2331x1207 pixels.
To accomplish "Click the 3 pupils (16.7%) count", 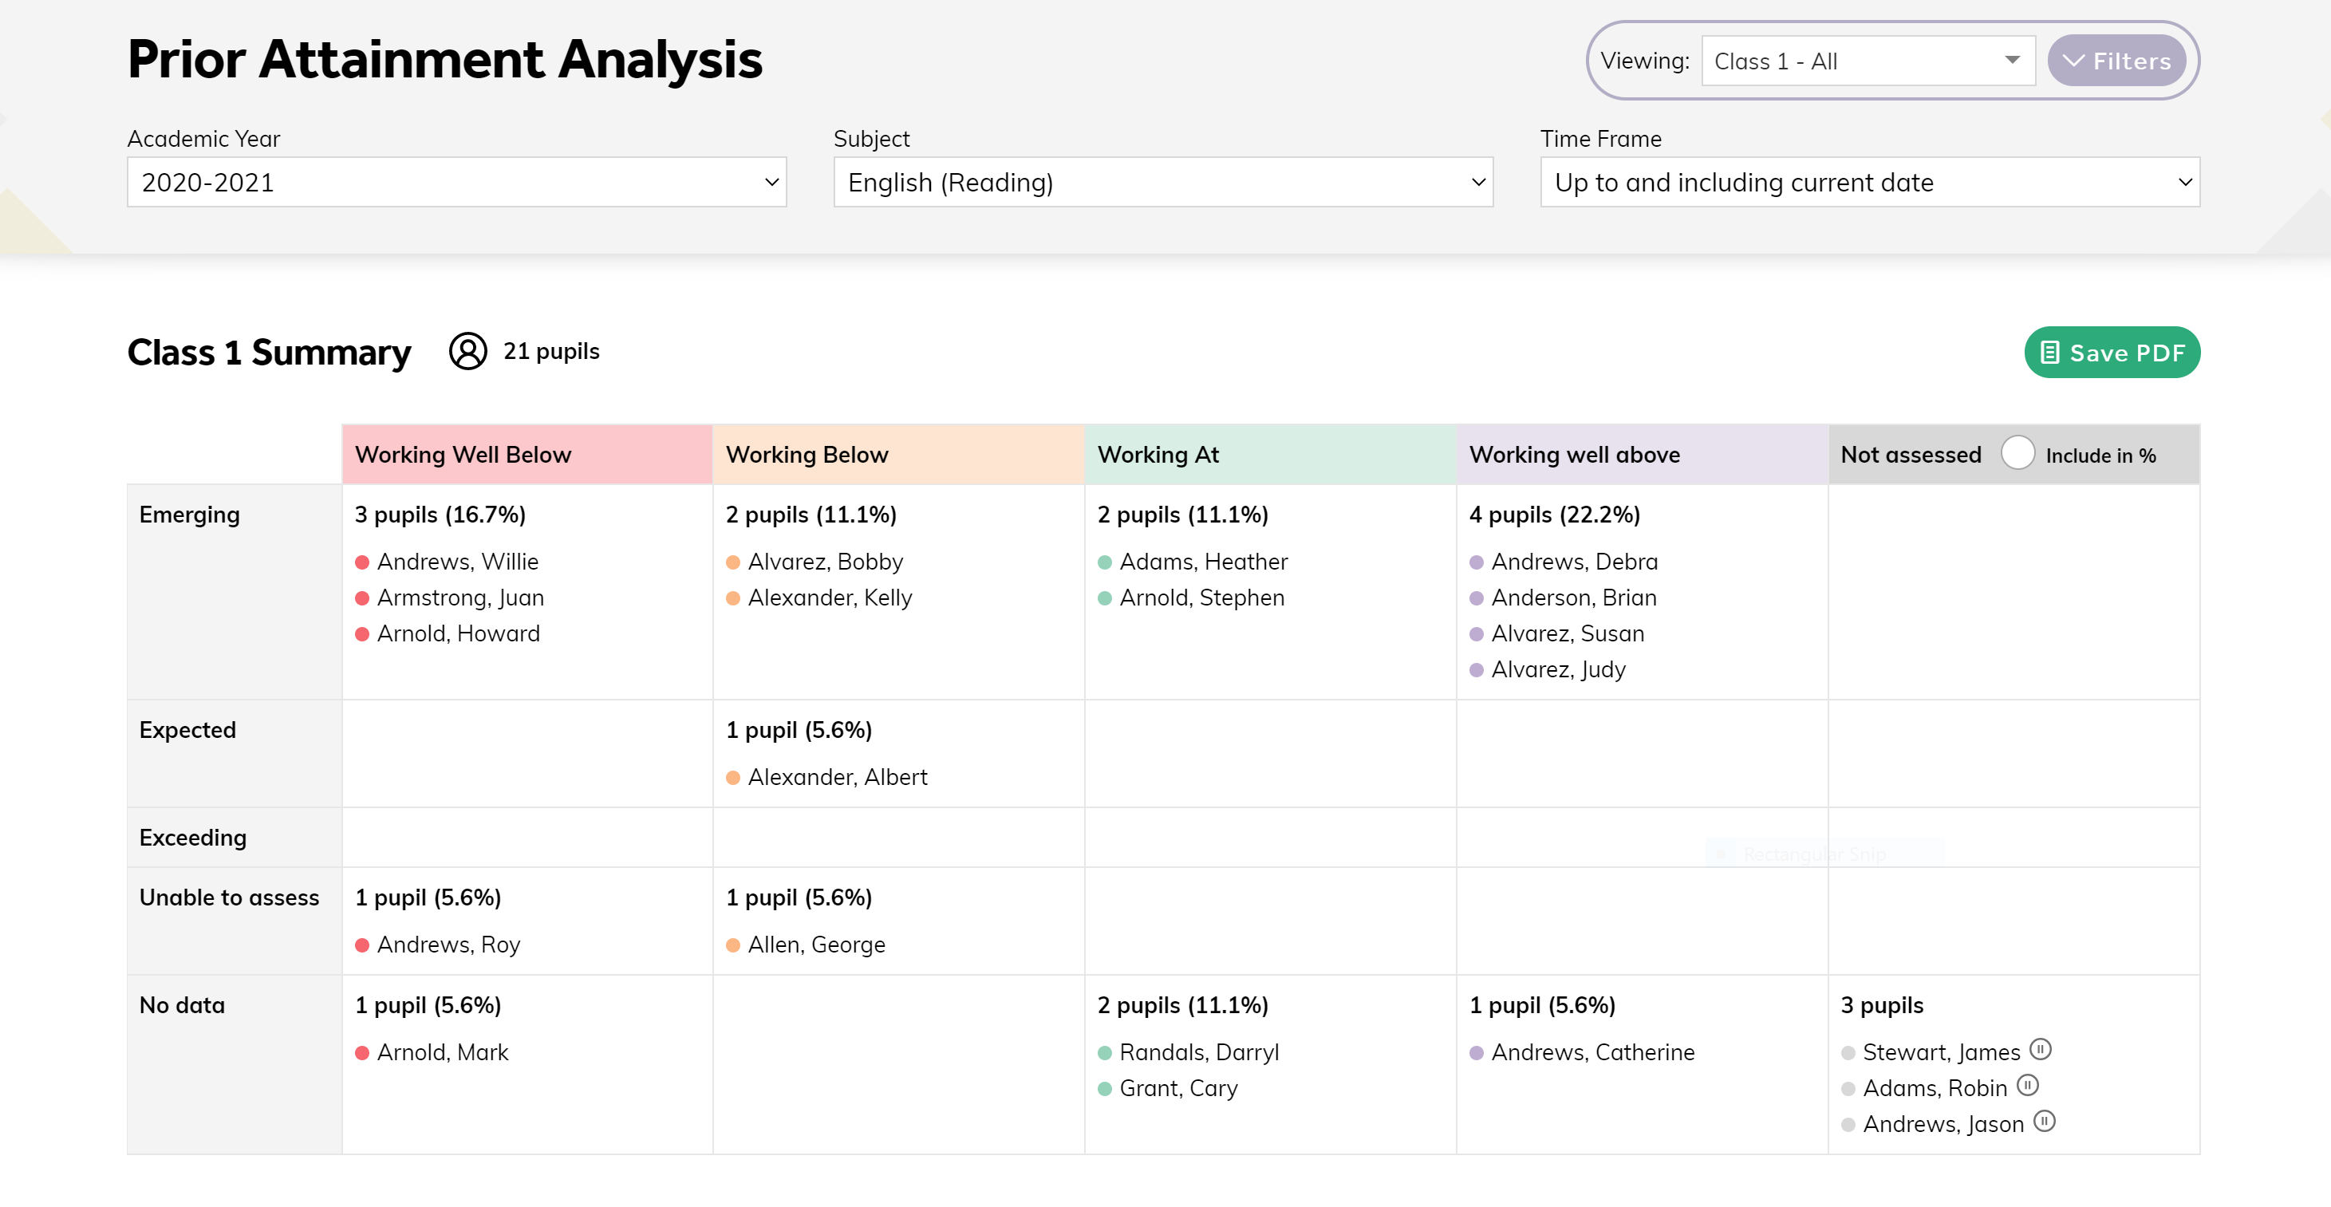I will [440, 514].
